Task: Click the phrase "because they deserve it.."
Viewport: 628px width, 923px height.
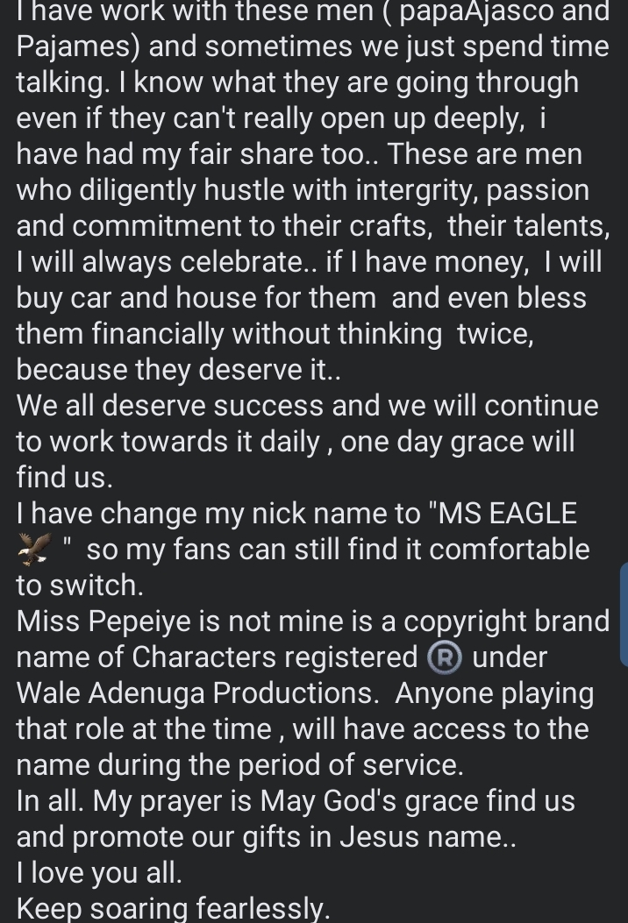Action: (179, 370)
